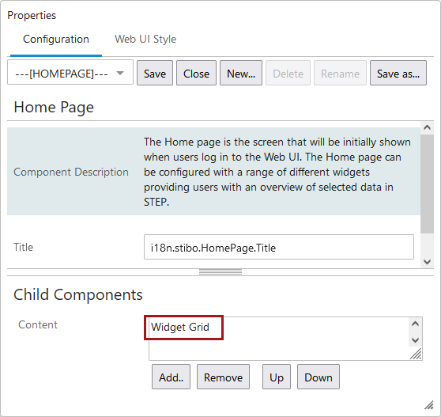Click the Title input field
The width and height of the screenshot is (441, 417).
click(x=279, y=247)
